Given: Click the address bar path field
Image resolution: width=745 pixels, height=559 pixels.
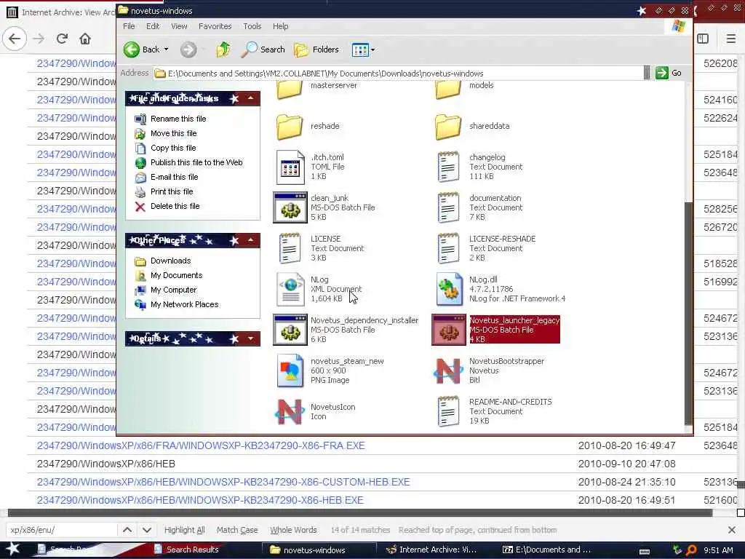Looking at the screenshot, I should click(398, 74).
